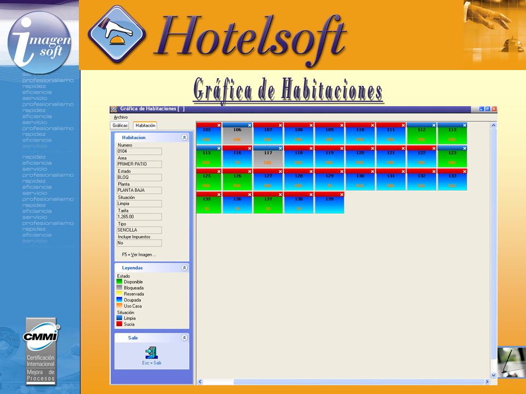The width and height of the screenshot is (526, 394).
Task: Click the Tarifa field showing 1,265.00
Action: (x=139, y=217)
